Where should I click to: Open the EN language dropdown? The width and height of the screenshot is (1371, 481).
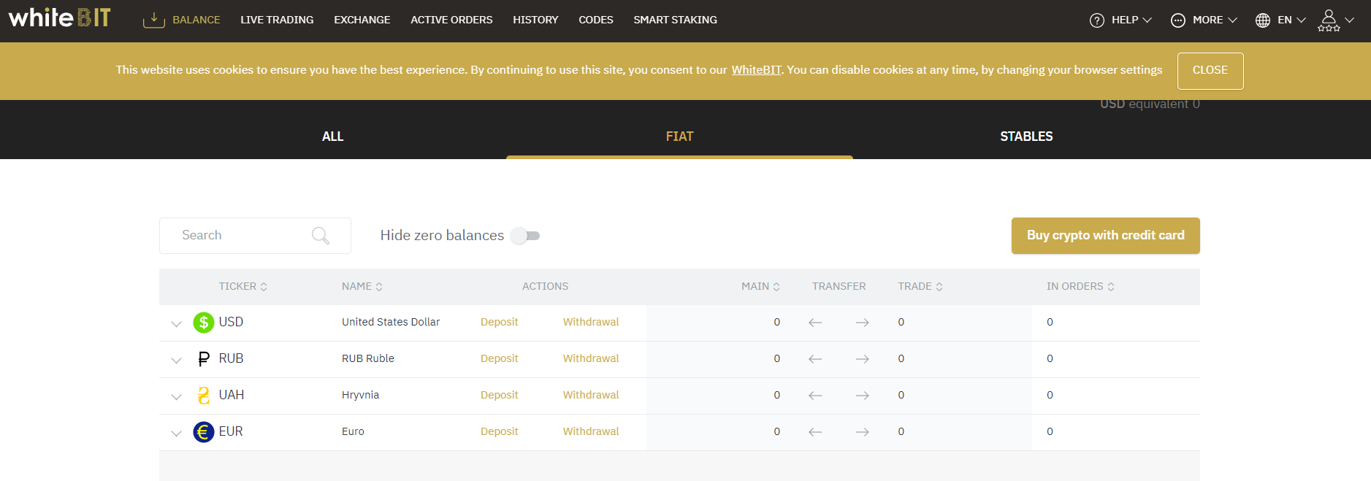tap(1280, 20)
